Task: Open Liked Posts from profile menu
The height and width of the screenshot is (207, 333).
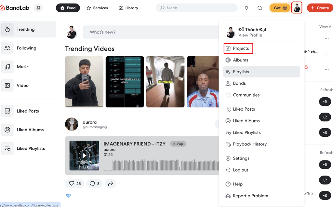Action: [261, 109]
